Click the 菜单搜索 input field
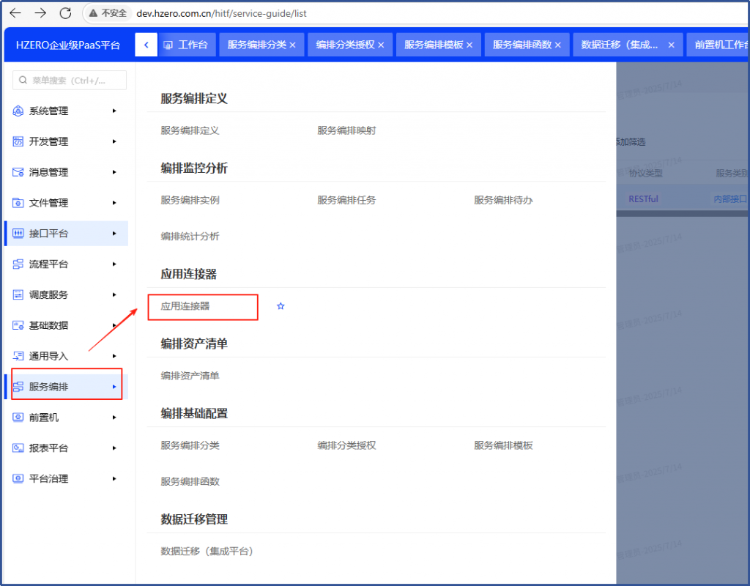This screenshot has width=750, height=586. [70, 81]
